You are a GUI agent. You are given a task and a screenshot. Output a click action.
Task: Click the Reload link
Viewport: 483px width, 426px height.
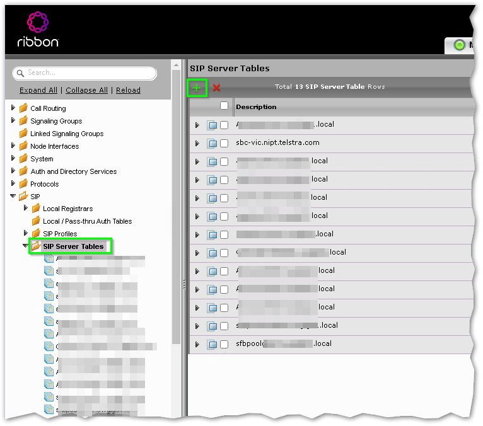[x=128, y=90]
